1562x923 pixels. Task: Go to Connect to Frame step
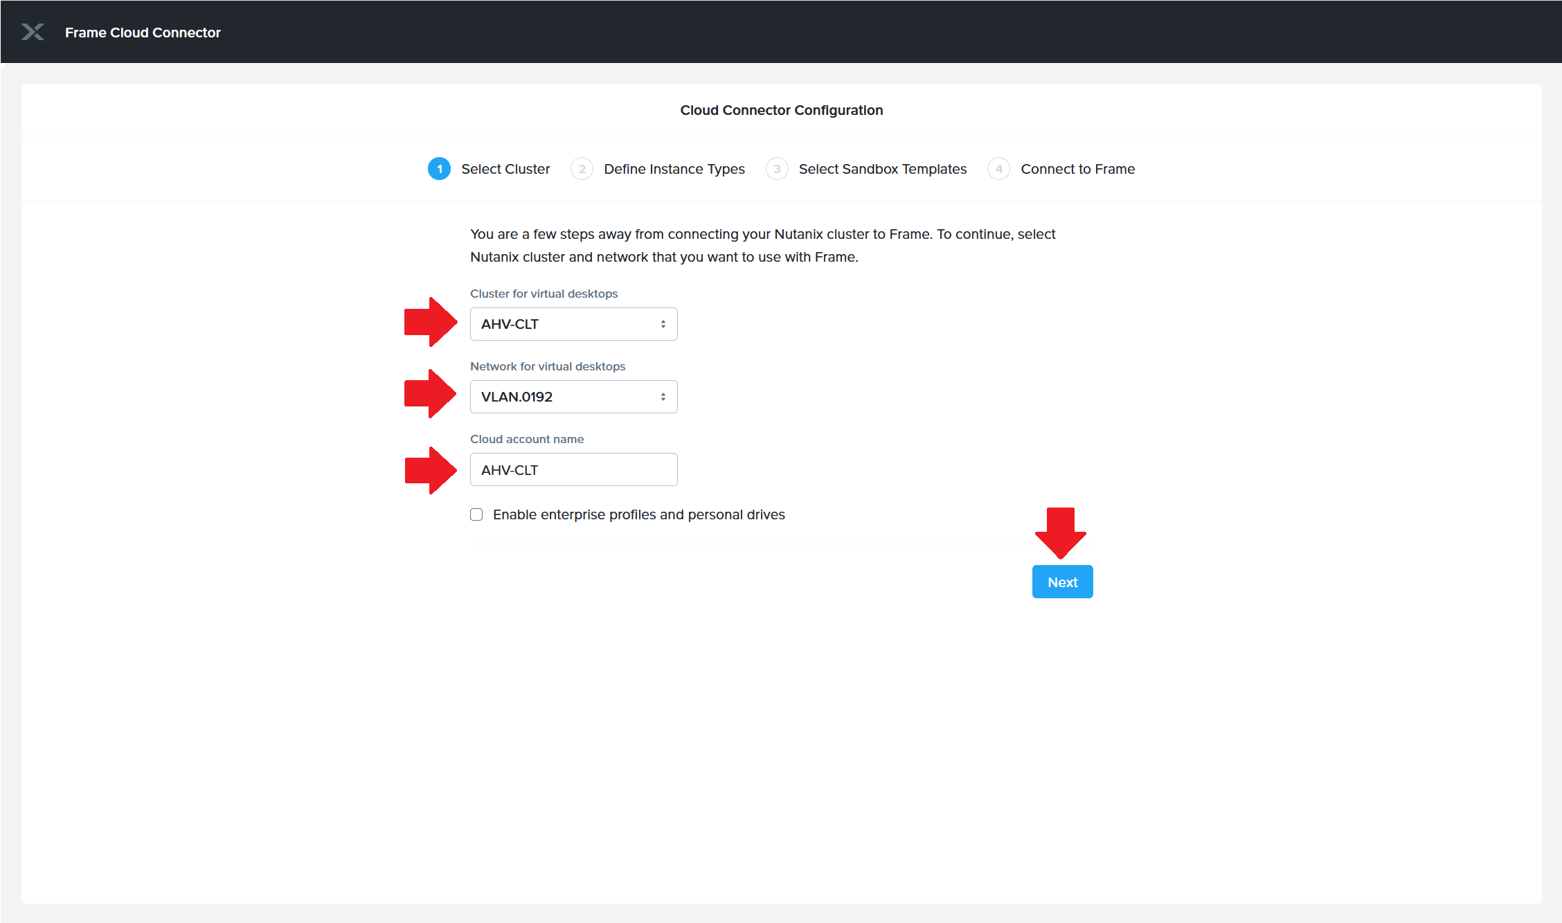click(x=1078, y=169)
